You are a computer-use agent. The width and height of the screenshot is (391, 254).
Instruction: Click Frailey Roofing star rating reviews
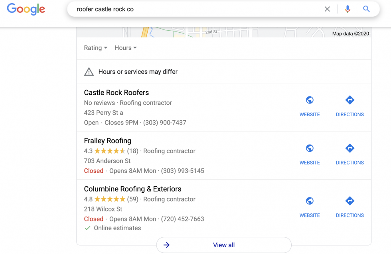tap(116, 151)
